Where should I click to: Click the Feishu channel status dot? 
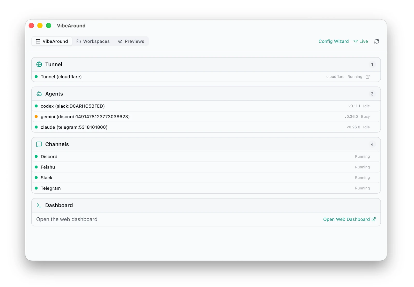coord(36,167)
